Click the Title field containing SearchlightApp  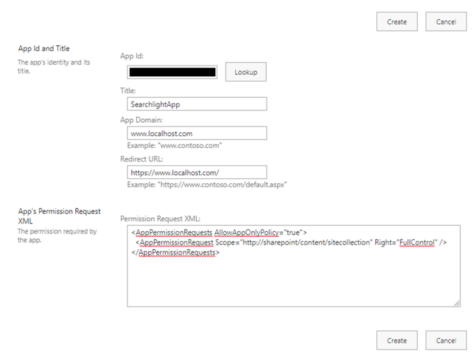[197, 104]
